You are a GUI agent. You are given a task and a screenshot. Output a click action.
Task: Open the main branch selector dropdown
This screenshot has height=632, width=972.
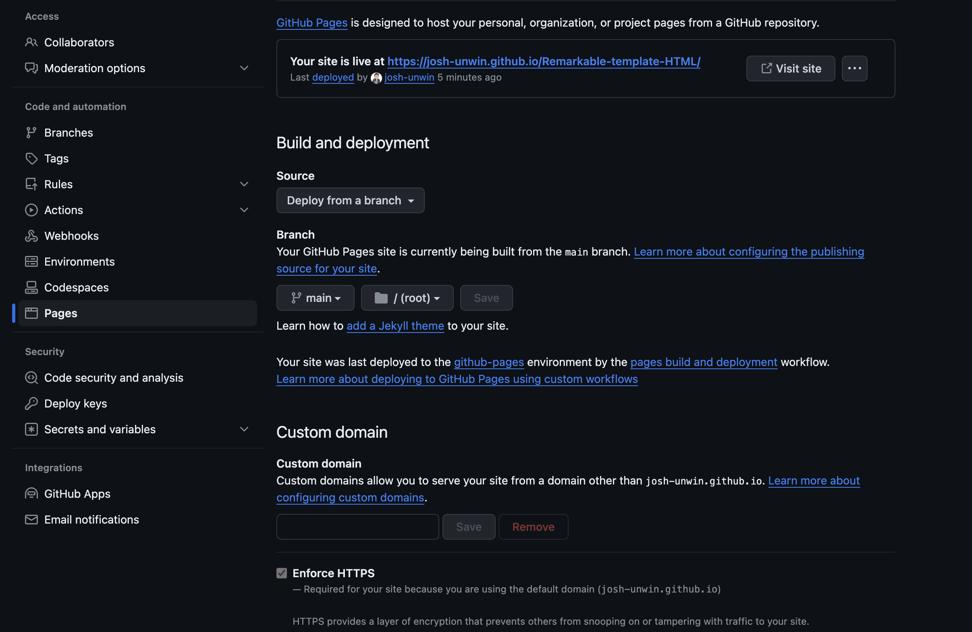tap(315, 298)
